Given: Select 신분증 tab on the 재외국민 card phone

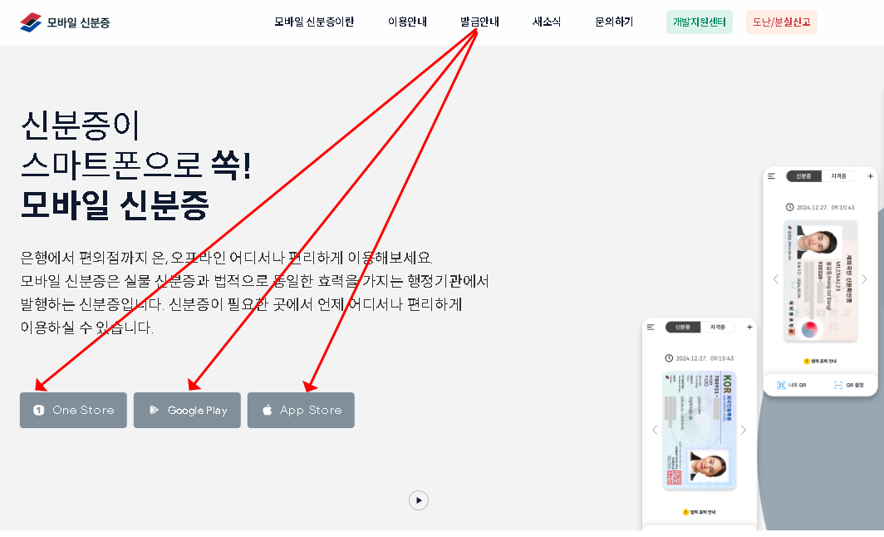Looking at the screenshot, I should tap(804, 176).
